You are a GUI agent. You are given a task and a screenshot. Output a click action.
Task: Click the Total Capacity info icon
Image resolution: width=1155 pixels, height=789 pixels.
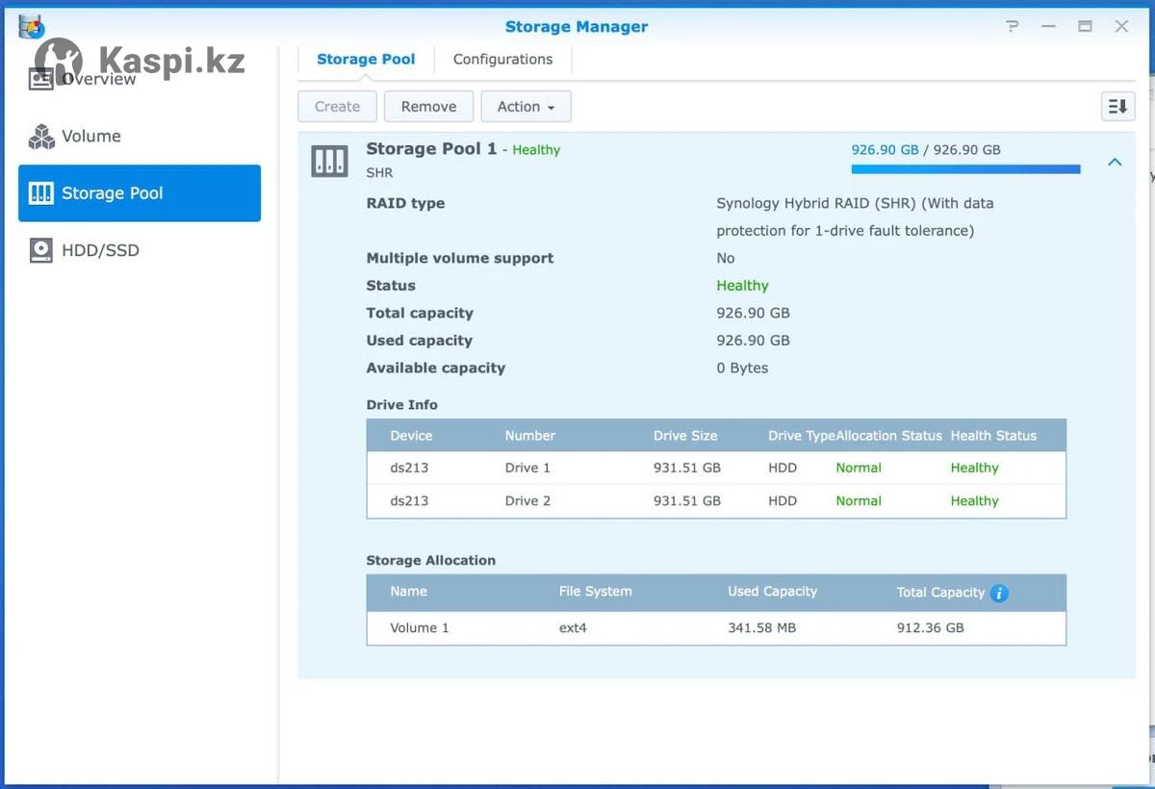pyautogui.click(x=999, y=593)
